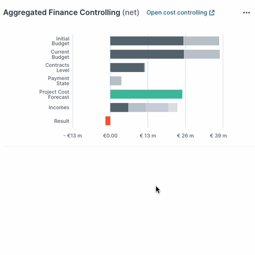Click the Contracts Level axis label

point(57,68)
